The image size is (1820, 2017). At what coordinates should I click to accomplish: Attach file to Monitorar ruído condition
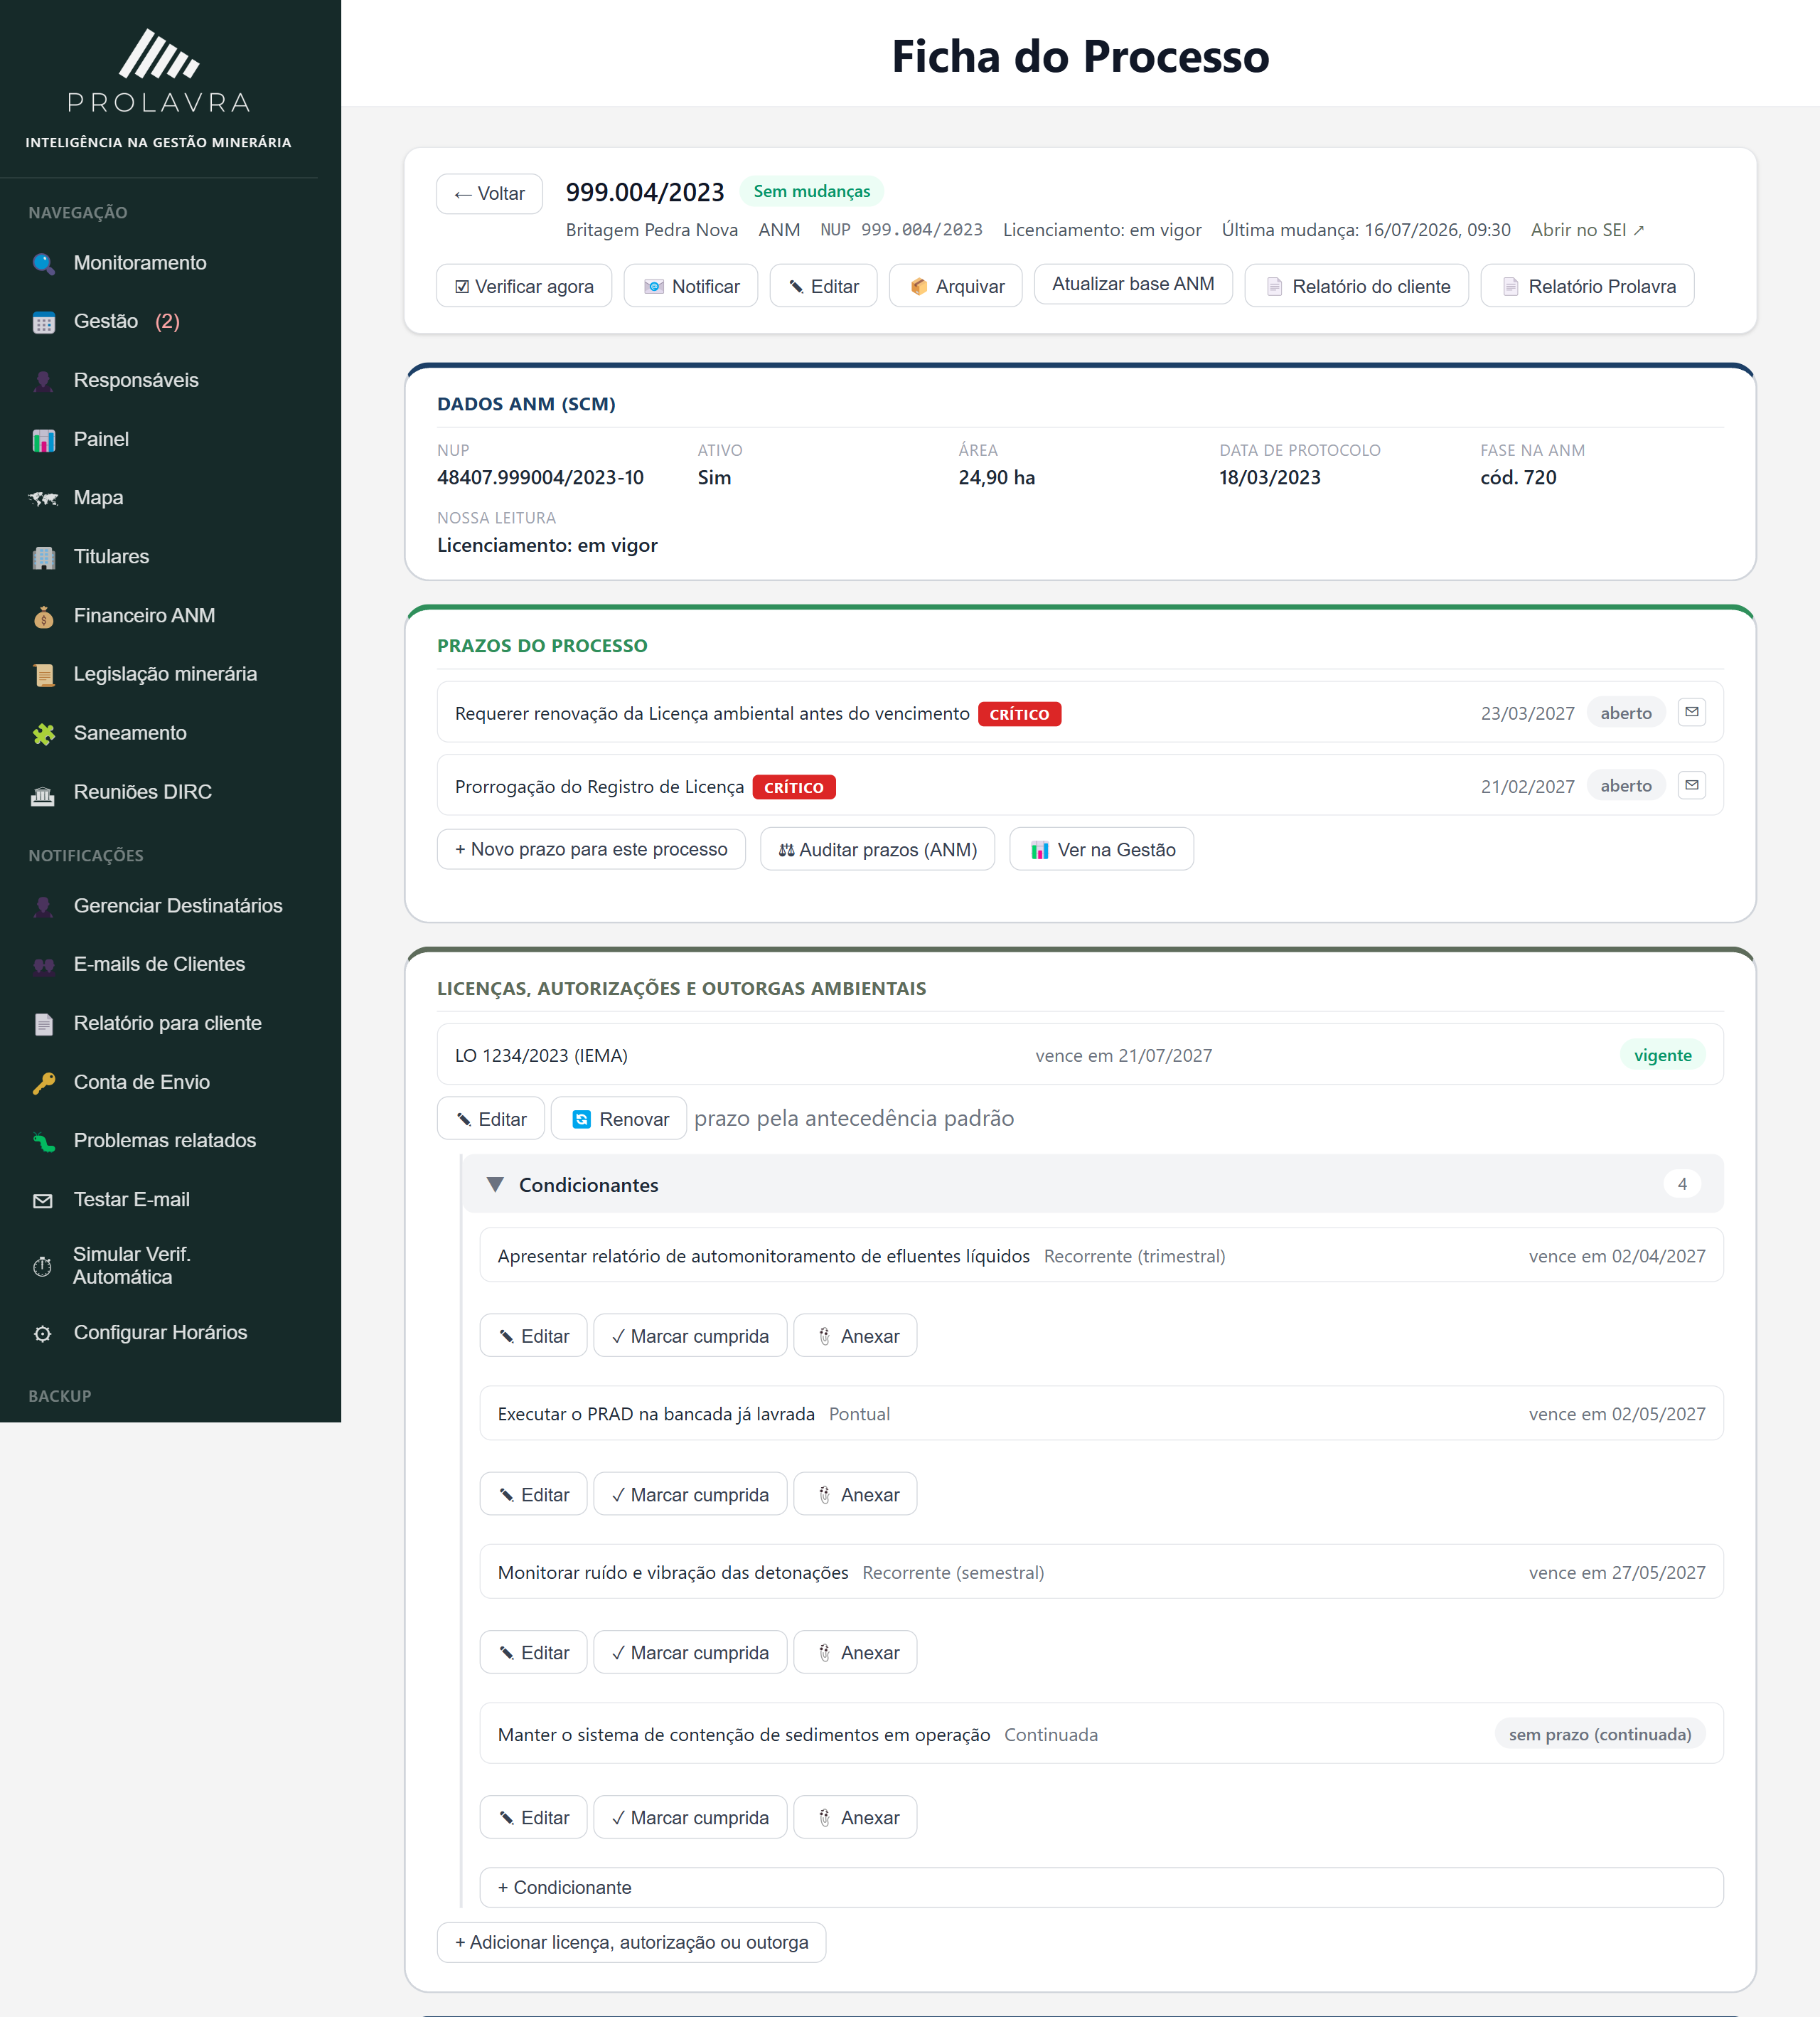point(855,1653)
